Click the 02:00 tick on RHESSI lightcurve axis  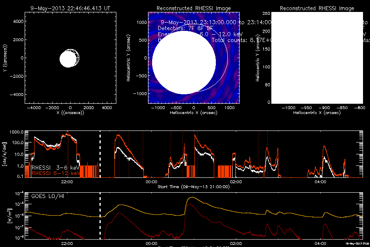[236, 182]
